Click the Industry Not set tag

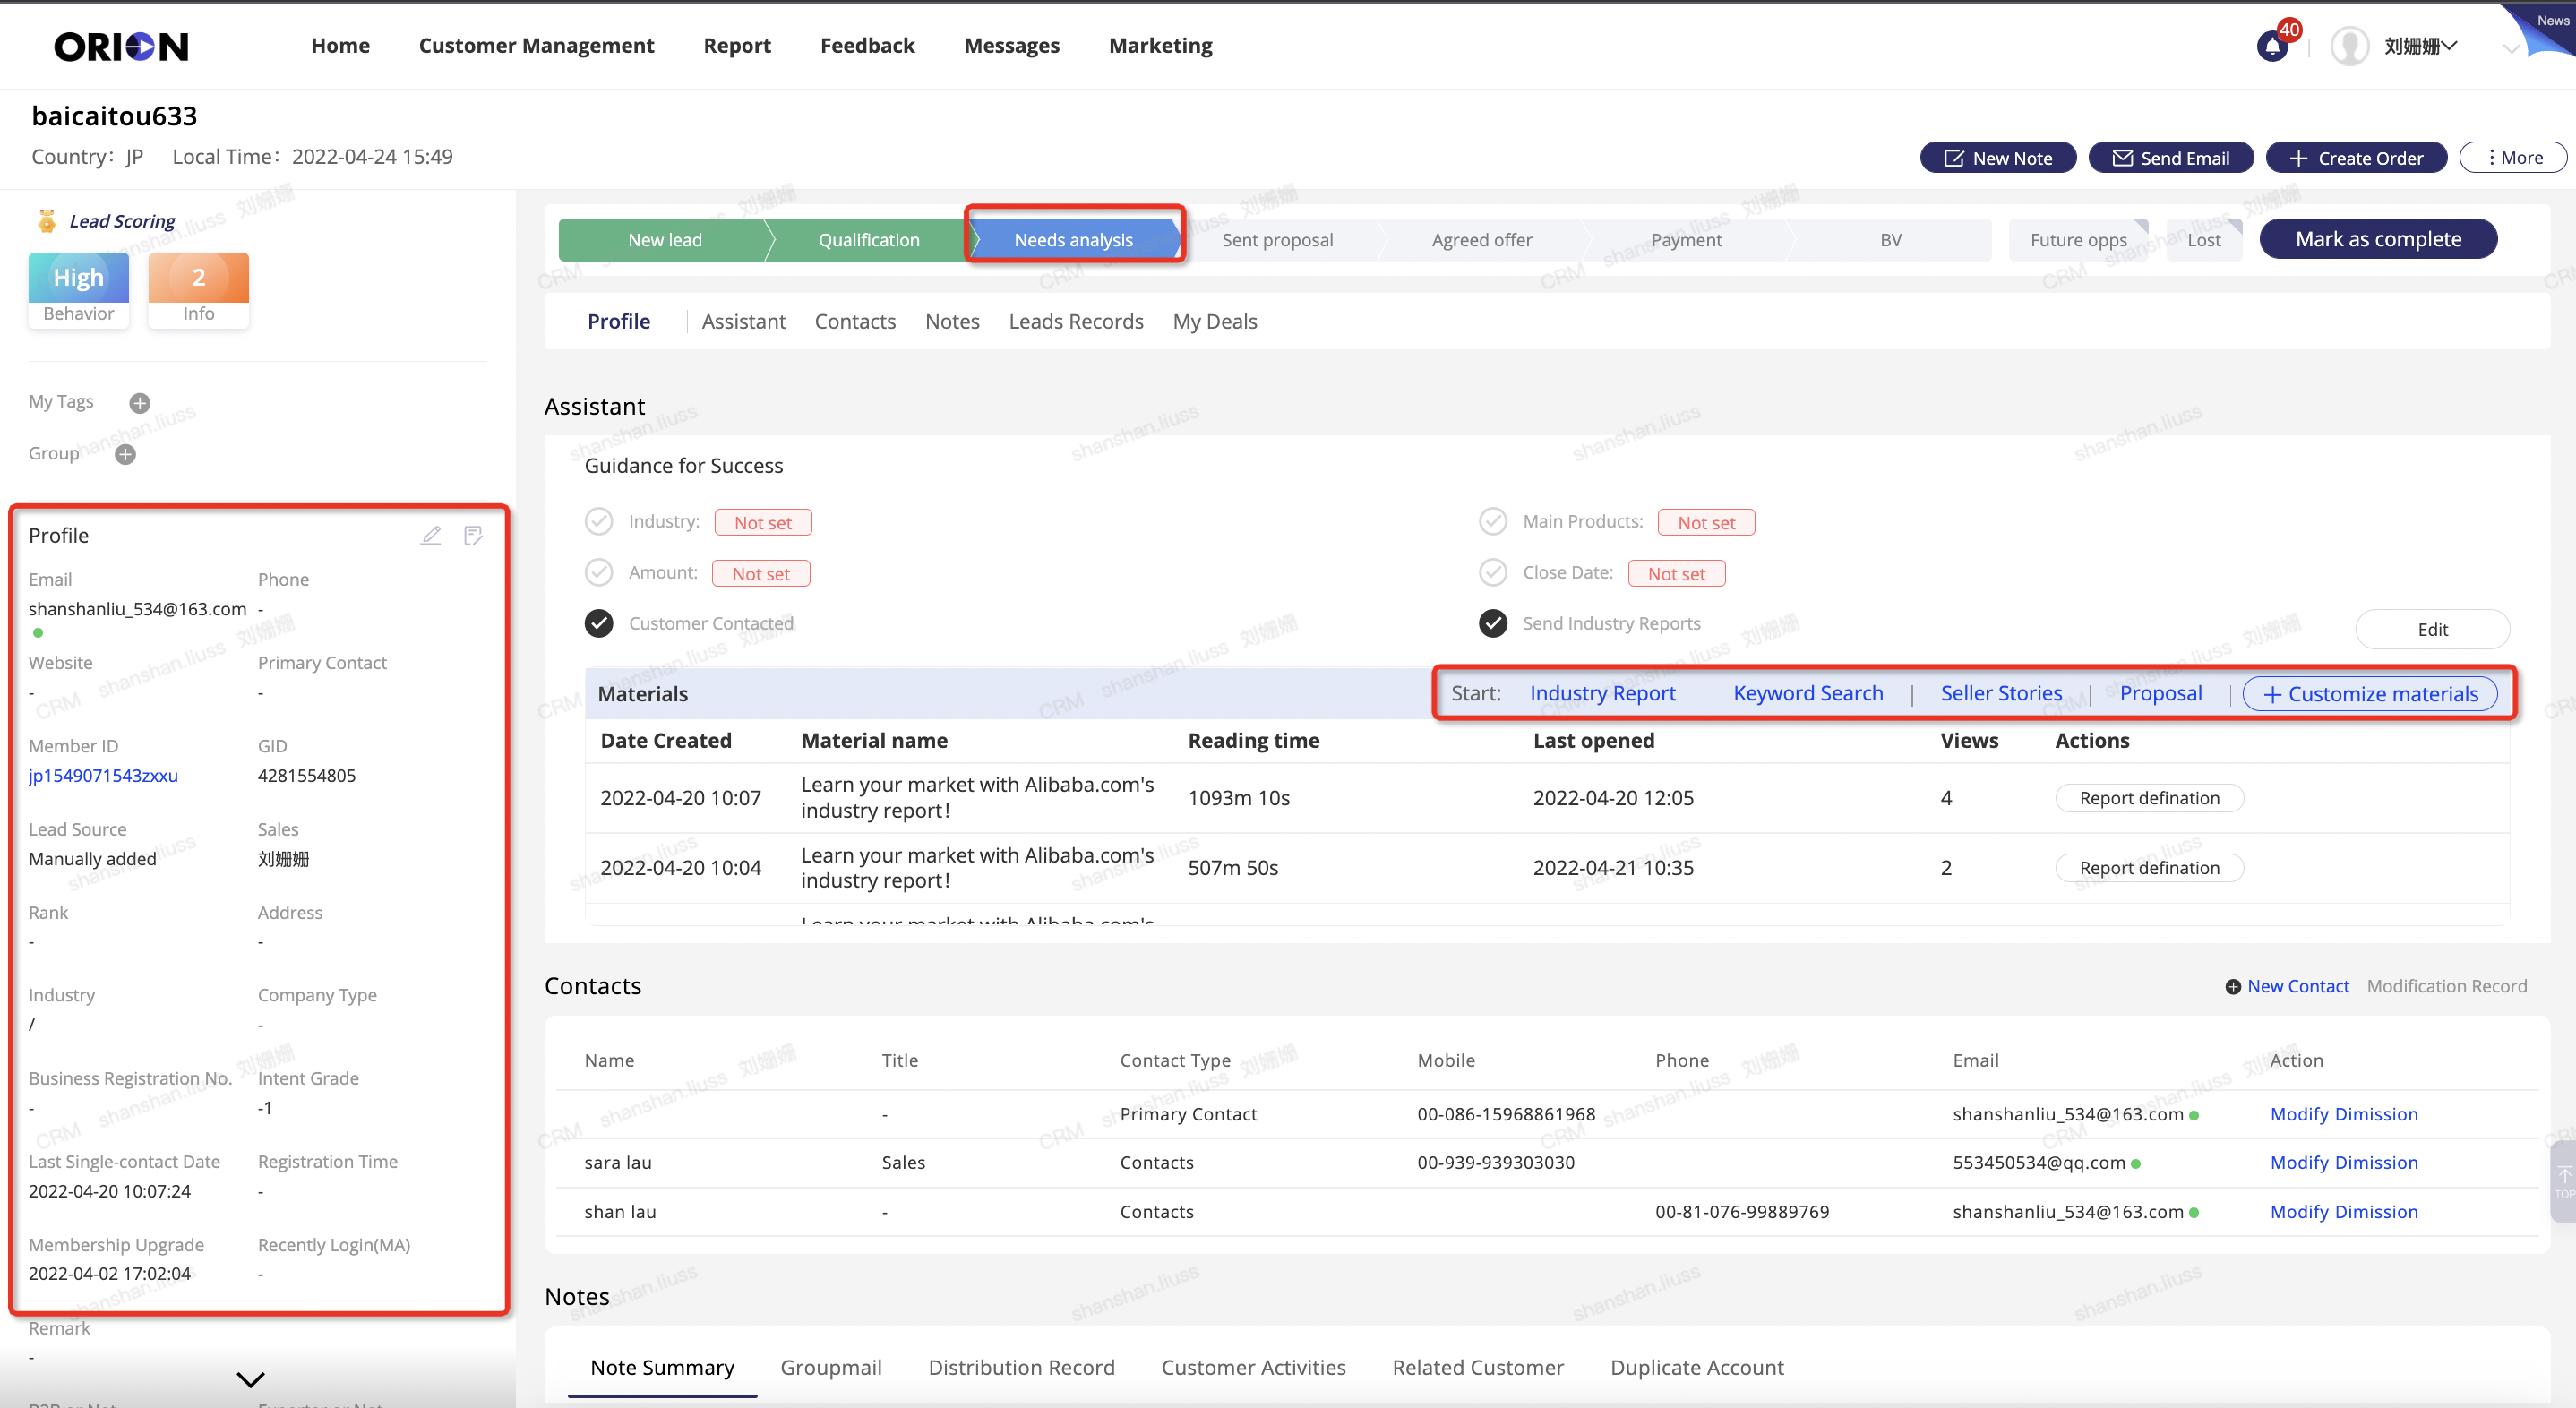pyautogui.click(x=763, y=523)
